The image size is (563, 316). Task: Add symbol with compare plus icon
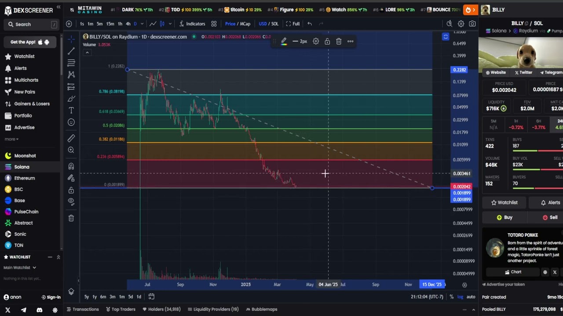(69, 24)
